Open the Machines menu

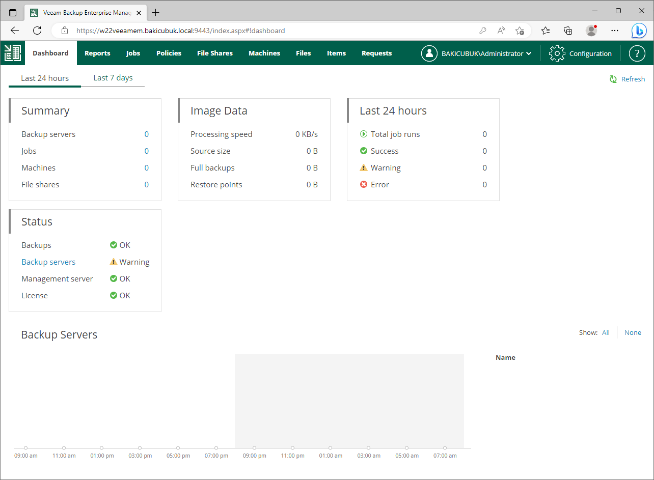[x=264, y=53]
